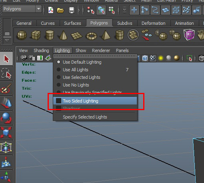Tear off the Lighting menu dashed line
This screenshot has width=204, height=183.
(95, 56)
